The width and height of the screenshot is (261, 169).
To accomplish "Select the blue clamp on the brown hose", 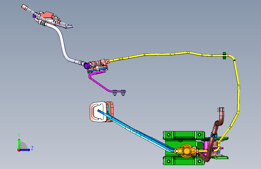I will point(214,135).
